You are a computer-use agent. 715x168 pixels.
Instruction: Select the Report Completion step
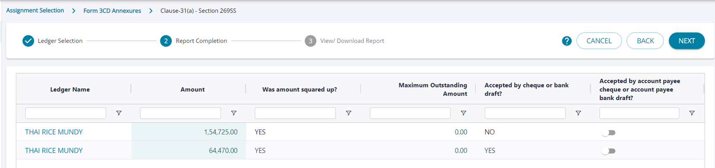(x=201, y=41)
